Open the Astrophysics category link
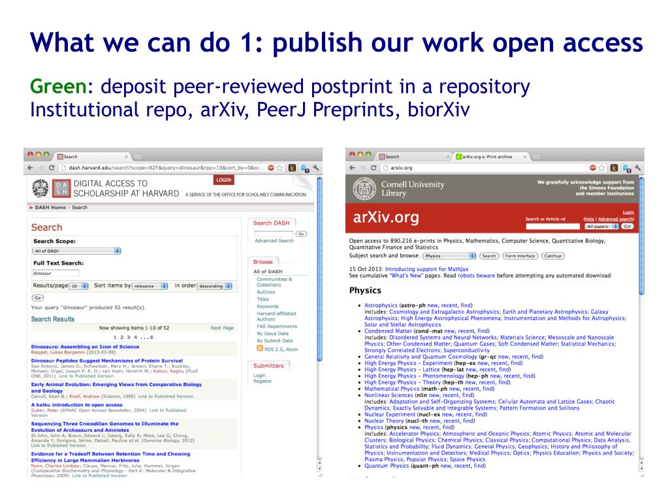This screenshot has height=501, width=668. [381, 306]
